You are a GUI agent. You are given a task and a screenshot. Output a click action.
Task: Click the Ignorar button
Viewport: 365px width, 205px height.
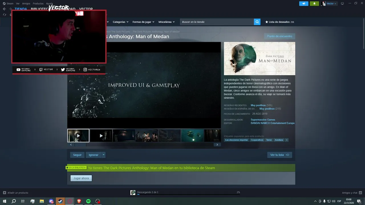pos(94,155)
